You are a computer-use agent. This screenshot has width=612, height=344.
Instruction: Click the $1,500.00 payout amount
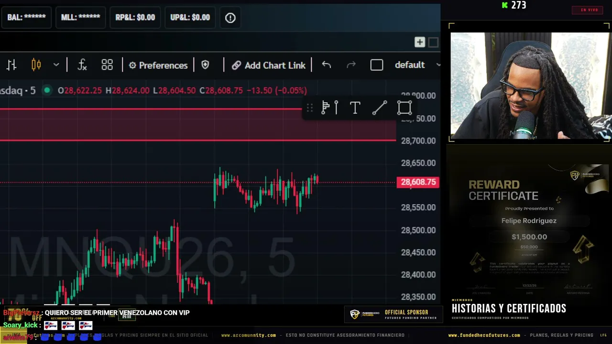click(x=529, y=236)
